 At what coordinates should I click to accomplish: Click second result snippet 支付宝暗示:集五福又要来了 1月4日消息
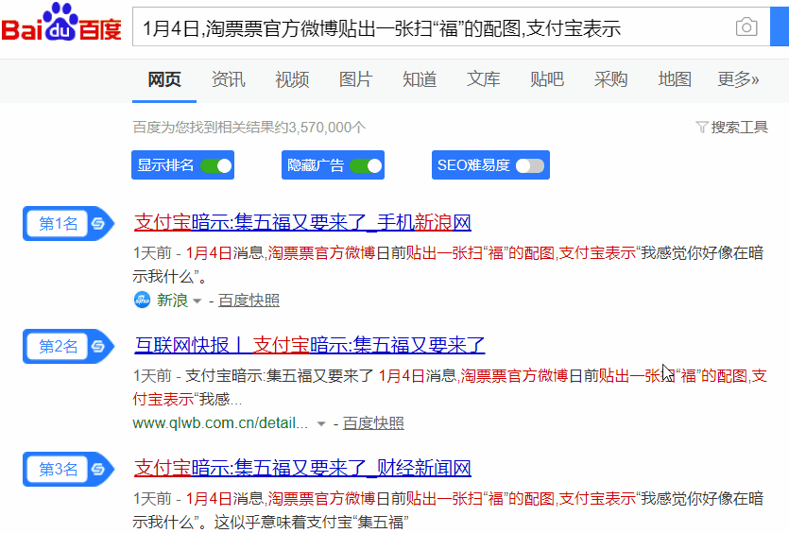[450, 387]
